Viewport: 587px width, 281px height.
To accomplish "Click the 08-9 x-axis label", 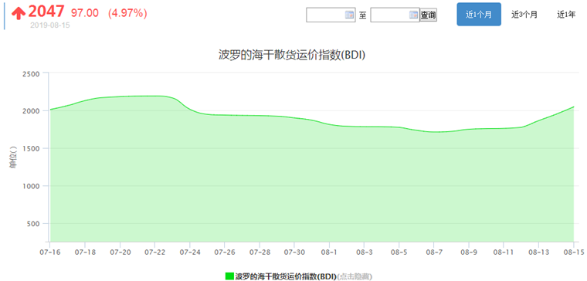I will point(469,252).
